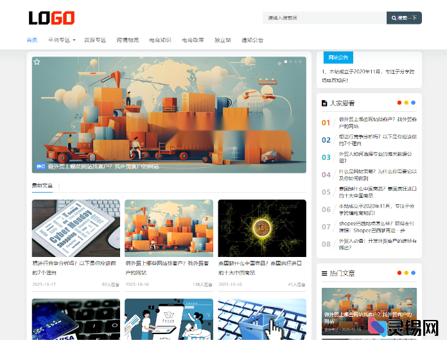This screenshot has width=447, height=345.
Task: Open ranked item 01 做外贸上哪些网站找客户
Action: click(378, 123)
